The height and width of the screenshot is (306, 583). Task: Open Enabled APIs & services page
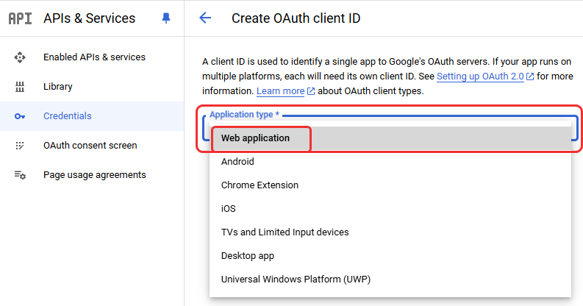click(94, 57)
